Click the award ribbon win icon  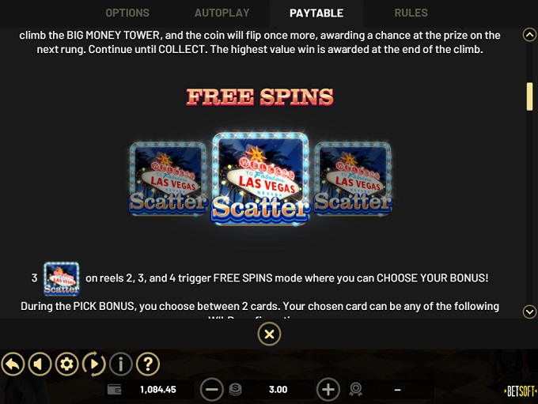356,390
